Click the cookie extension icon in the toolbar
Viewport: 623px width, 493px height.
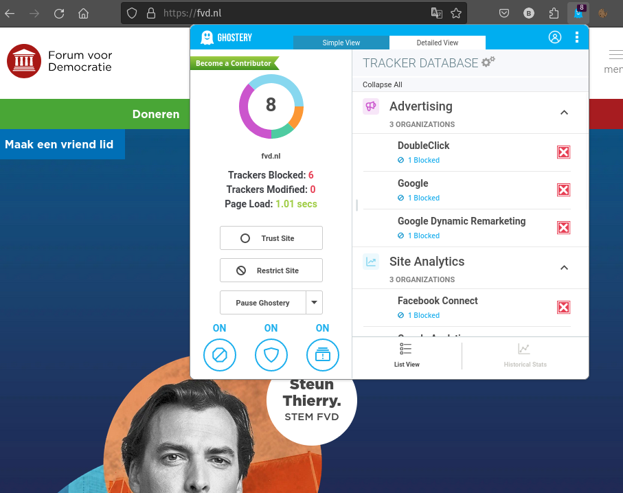[x=602, y=14]
